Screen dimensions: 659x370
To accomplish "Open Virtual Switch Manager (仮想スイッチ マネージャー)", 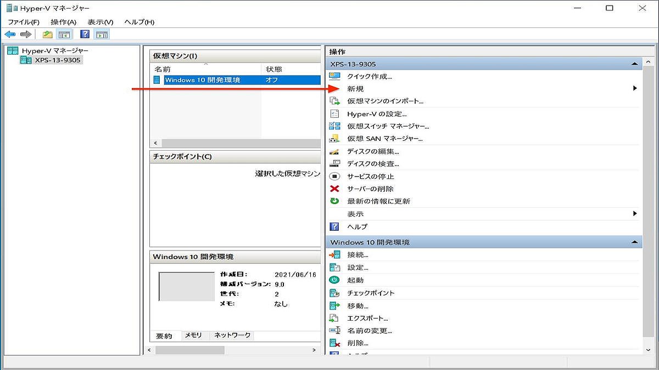I will 388,126.
